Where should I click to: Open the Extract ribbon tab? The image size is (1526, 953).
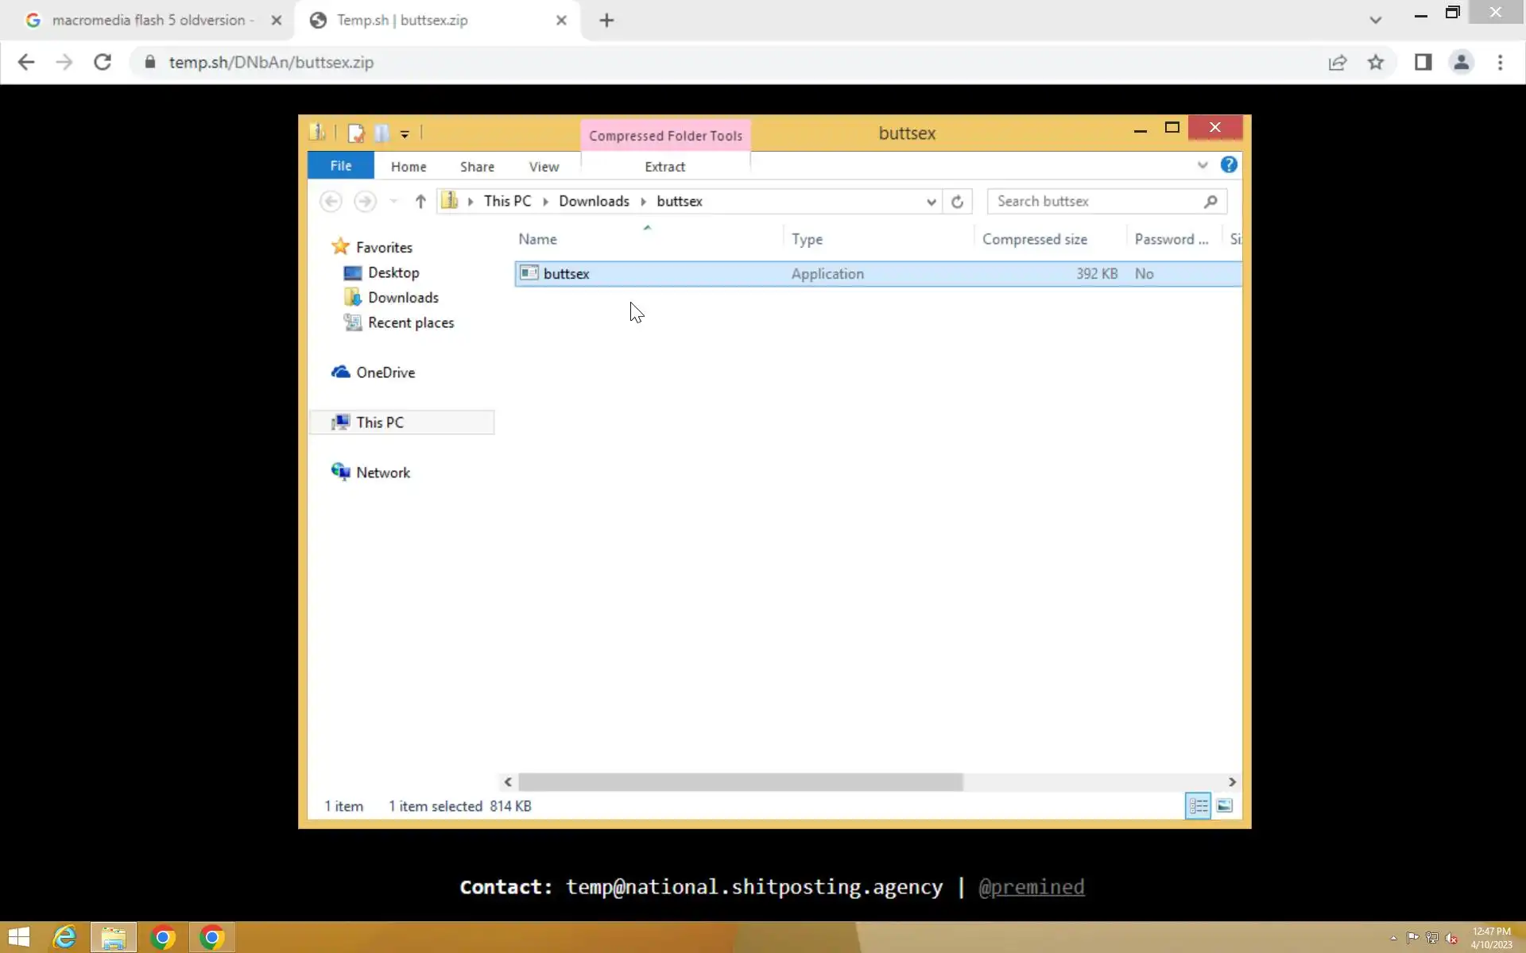pos(664,167)
